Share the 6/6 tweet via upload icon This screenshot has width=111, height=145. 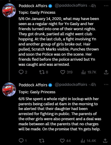click(x=105, y=141)
